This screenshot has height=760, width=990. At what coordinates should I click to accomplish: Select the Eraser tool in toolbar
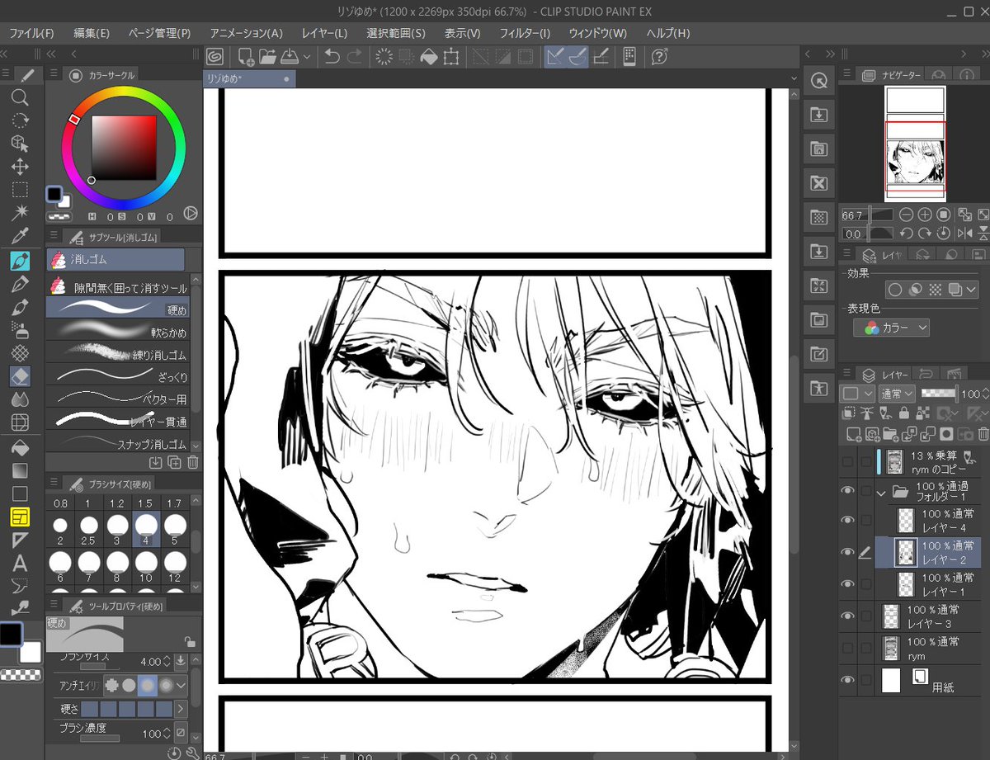coord(20,376)
